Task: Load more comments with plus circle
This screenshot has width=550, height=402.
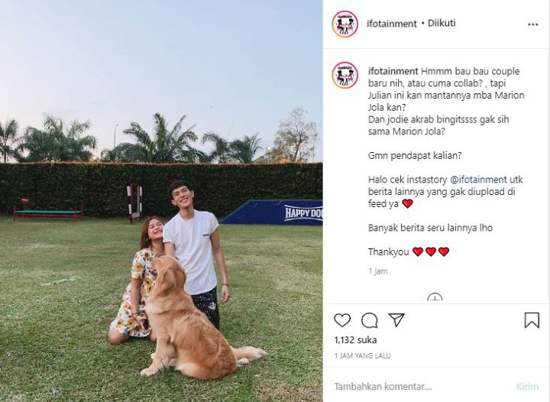Action: (435, 297)
